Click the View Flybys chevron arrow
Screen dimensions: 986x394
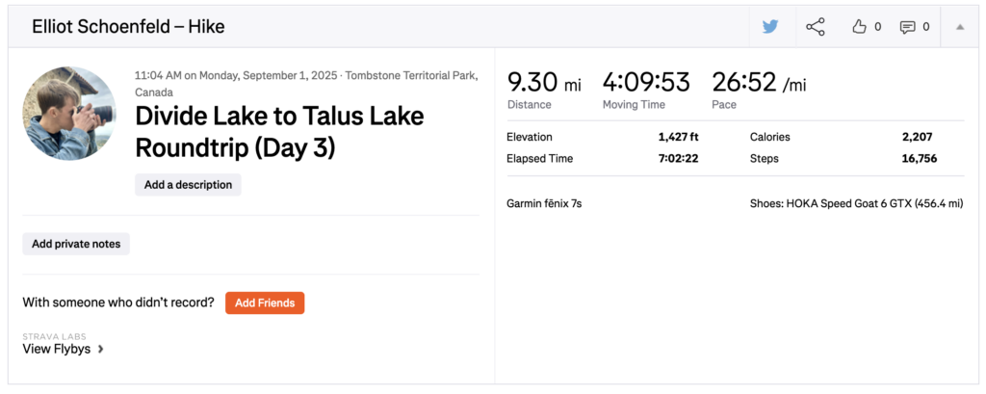pos(101,350)
